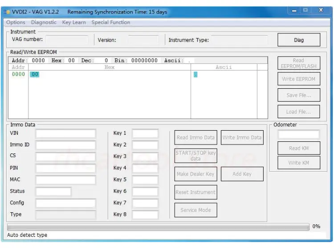
Task: Click the Save File... button
Action: (299, 95)
